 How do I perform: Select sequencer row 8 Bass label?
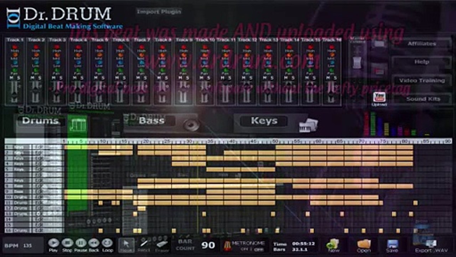coord(19,186)
